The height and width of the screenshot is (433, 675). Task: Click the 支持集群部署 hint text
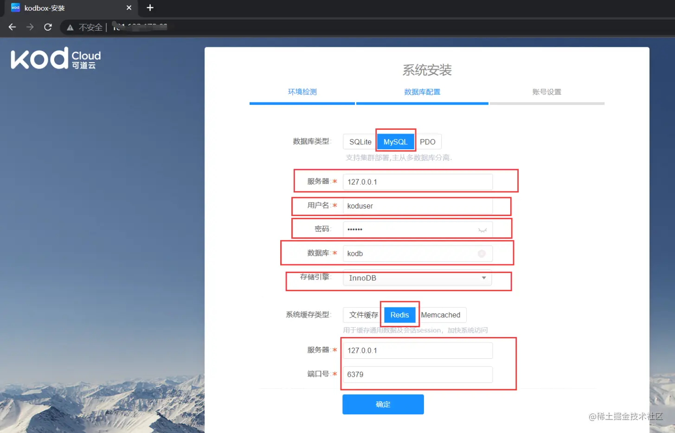399,158
